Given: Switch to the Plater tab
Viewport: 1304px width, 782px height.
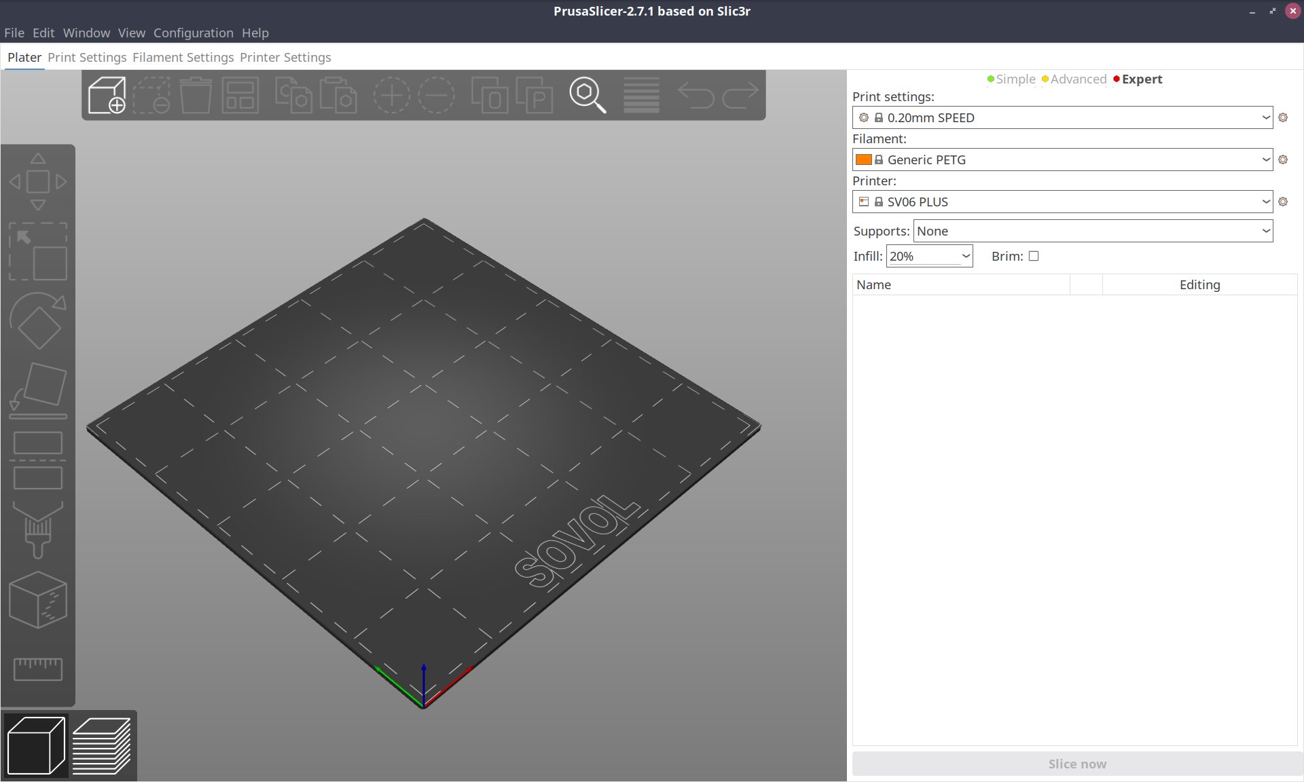Looking at the screenshot, I should click(x=24, y=57).
